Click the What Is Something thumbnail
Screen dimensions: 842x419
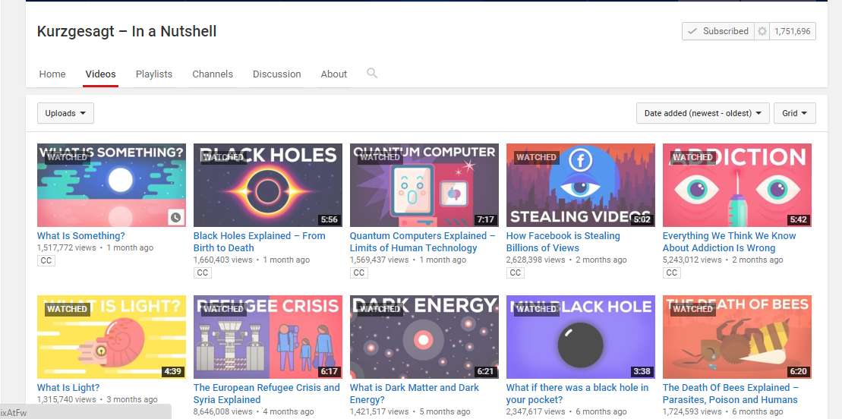tap(112, 184)
